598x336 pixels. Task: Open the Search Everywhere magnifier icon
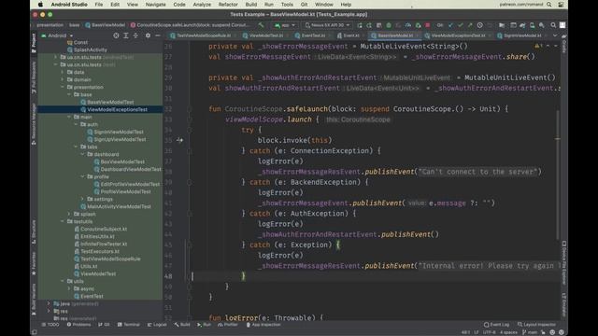pos(553,25)
